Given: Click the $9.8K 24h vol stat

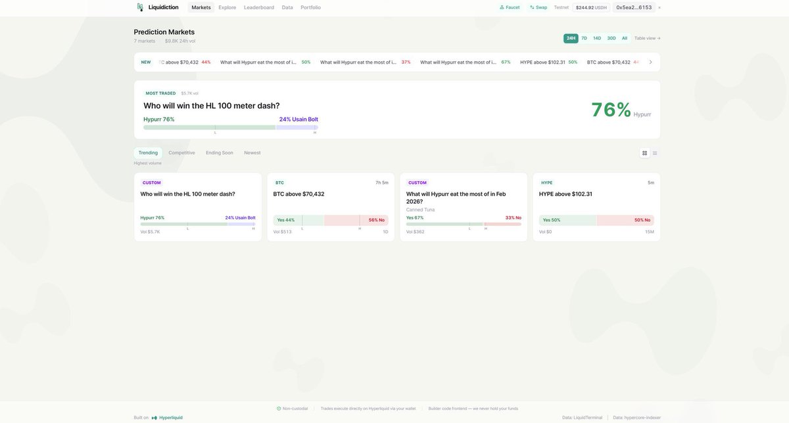Looking at the screenshot, I should [x=180, y=41].
